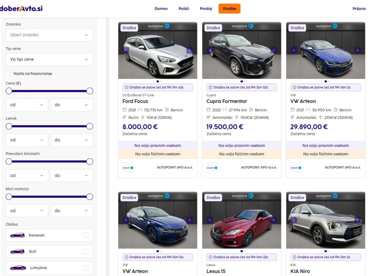This screenshot has height=276, width=368.
Task: Go to the Poišči menu item
Action: (184, 8)
